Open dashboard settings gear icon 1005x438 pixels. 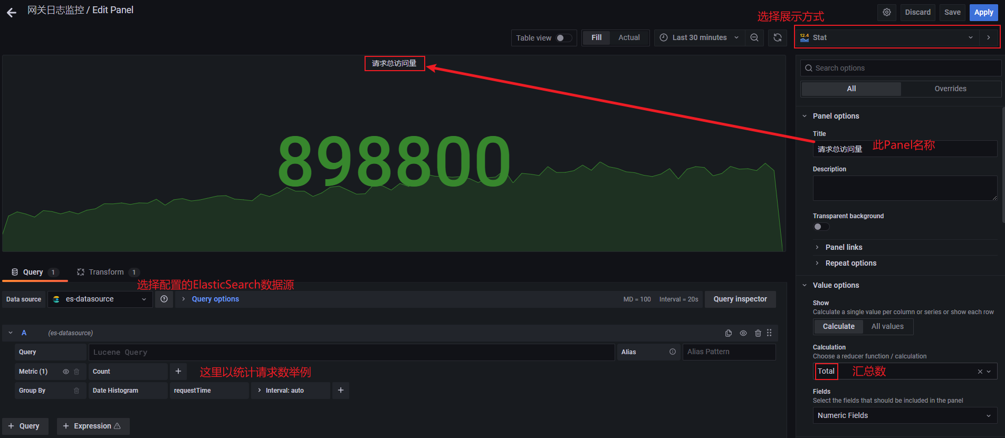click(887, 12)
